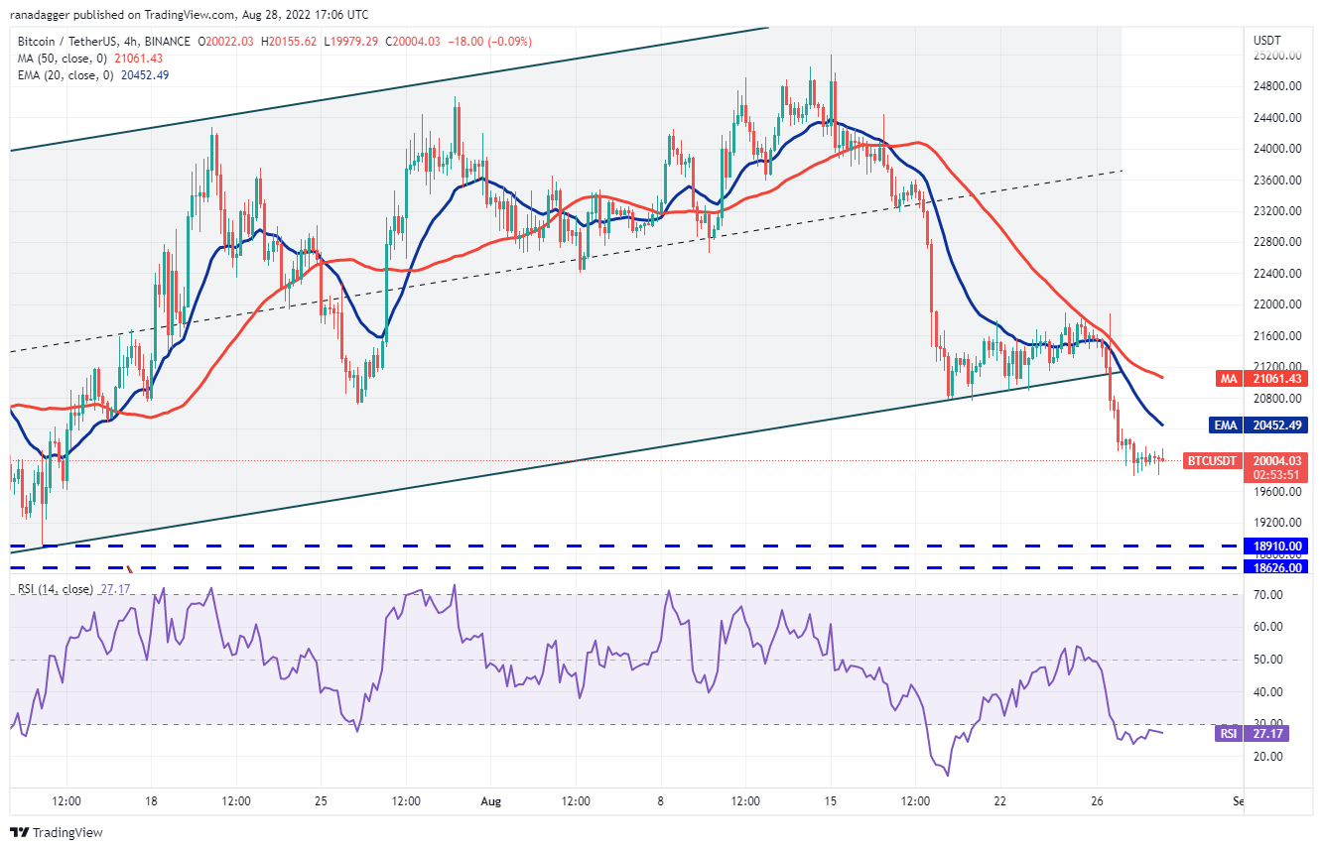Screen dimensions: 1323x850
Task: Click the RSI (14, close) legend
Action: coord(56,589)
